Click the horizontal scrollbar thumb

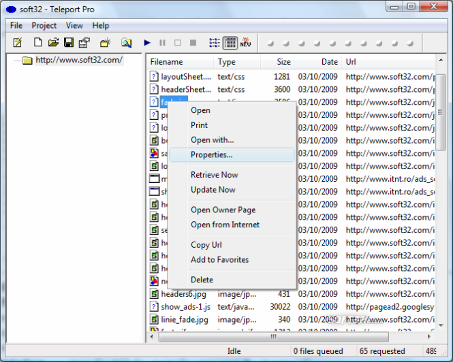click(x=273, y=337)
